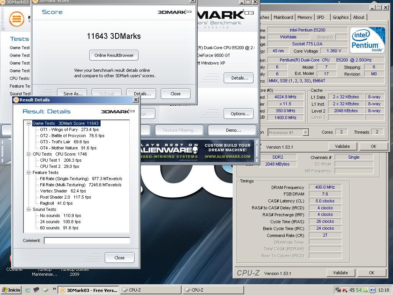Screen dimensions: 393x295
Task: Click OK in lower CPU-Z memory window
Action: pos(372,273)
